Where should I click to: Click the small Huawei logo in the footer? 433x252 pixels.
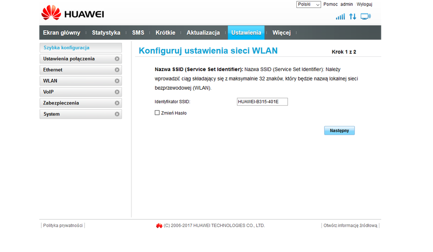(x=159, y=226)
